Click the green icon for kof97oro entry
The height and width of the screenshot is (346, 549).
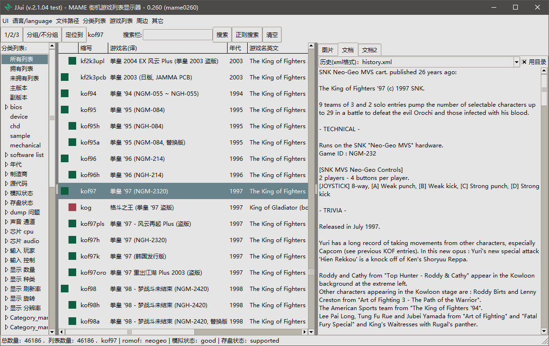pos(72,272)
